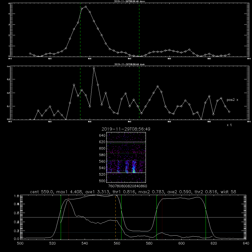Click the '500' label on profile plot x-axis
This screenshot has height=252, width=252.
(20, 243)
